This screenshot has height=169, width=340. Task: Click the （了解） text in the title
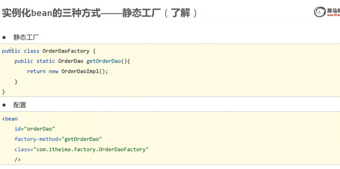pos(181,13)
